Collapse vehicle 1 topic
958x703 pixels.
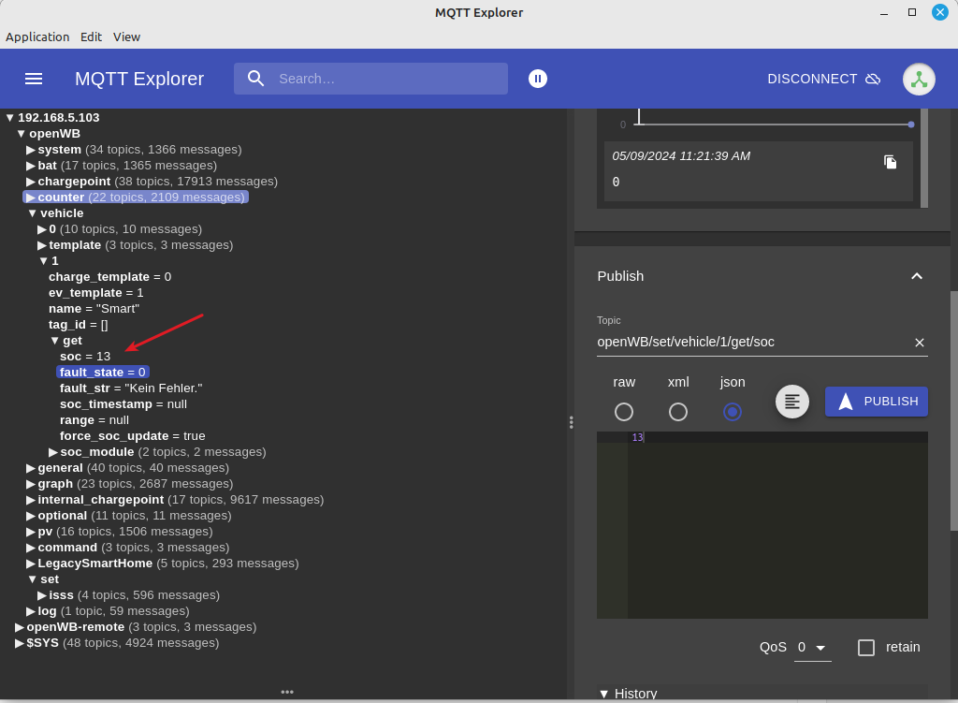(x=44, y=261)
